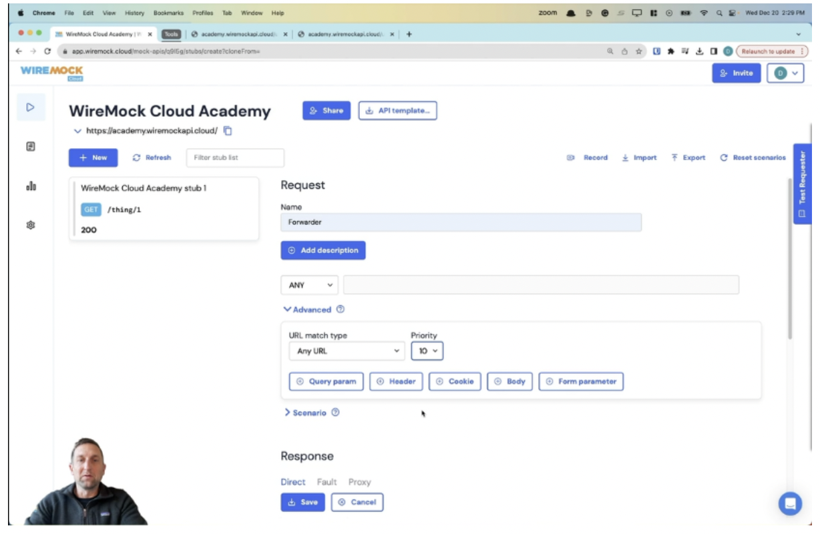
Task: Expand the mock API URL chevron
Action: coord(77,131)
